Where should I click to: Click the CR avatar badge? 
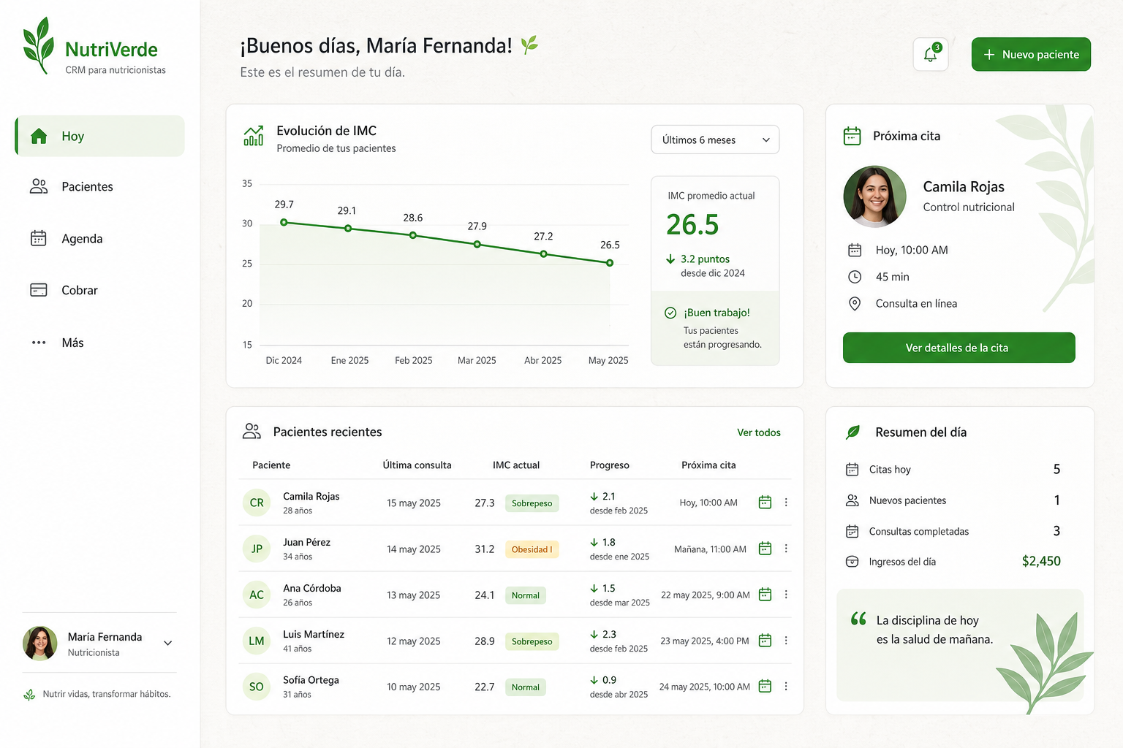pyautogui.click(x=257, y=503)
